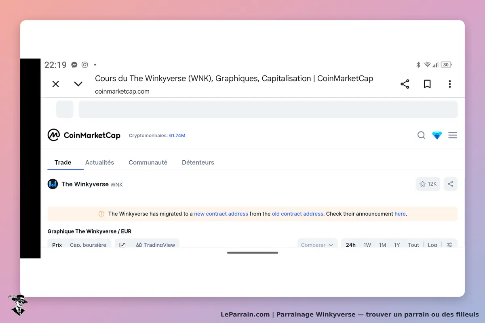Select the 24h time range
This screenshot has width=485, height=323.
[x=351, y=245]
